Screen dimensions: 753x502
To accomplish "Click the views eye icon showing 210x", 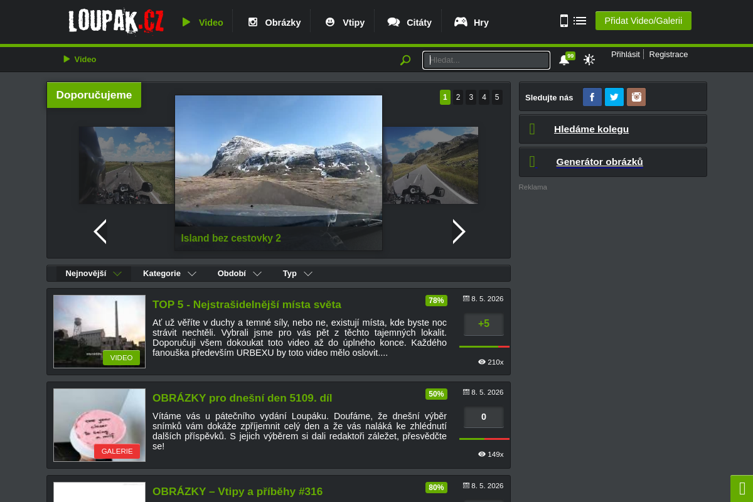I will 482,362.
